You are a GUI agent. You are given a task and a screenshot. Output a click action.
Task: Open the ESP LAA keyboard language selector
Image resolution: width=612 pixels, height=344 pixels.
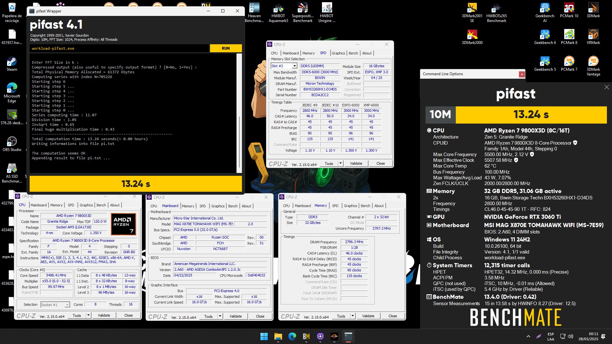coord(550,336)
